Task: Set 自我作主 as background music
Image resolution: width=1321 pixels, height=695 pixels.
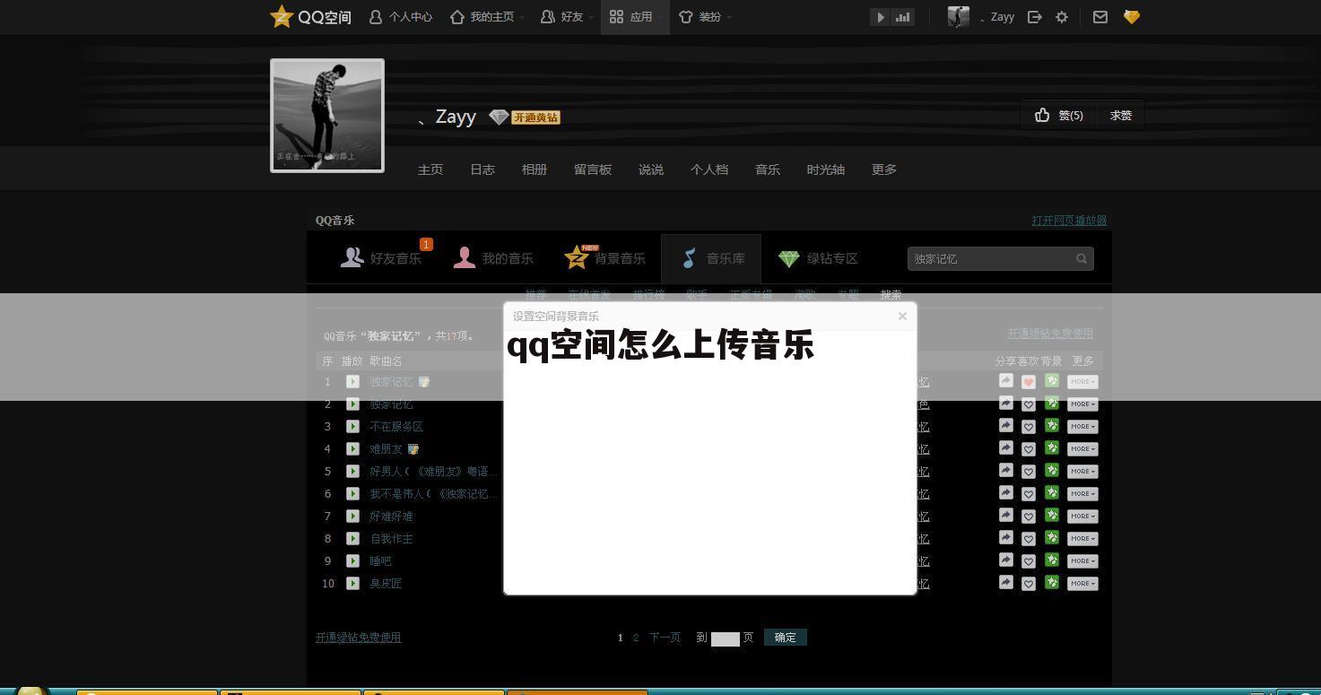Action: (x=1052, y=538)
